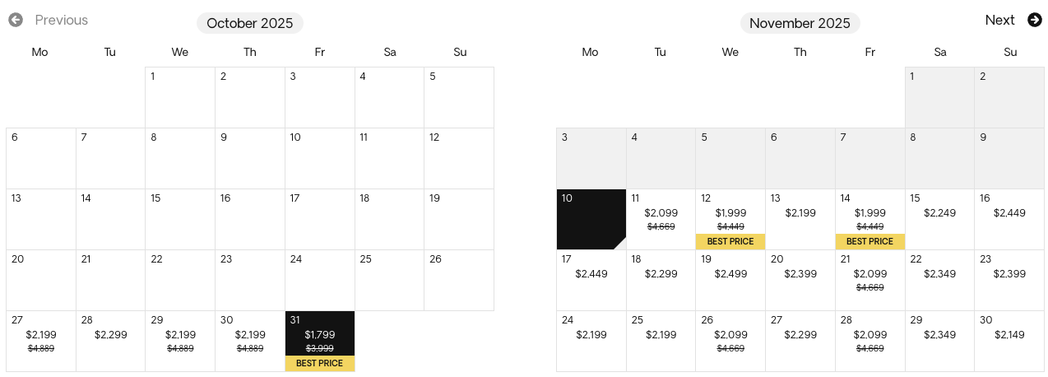Image resolution: width=1048 pixels, height=377 pixels.
Task: Select November 16 at $2,449
Action: click(1009, 220)
